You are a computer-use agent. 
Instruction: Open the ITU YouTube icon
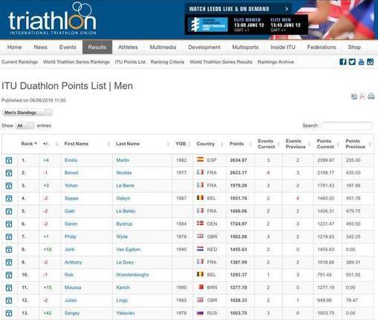click(361, 62)
